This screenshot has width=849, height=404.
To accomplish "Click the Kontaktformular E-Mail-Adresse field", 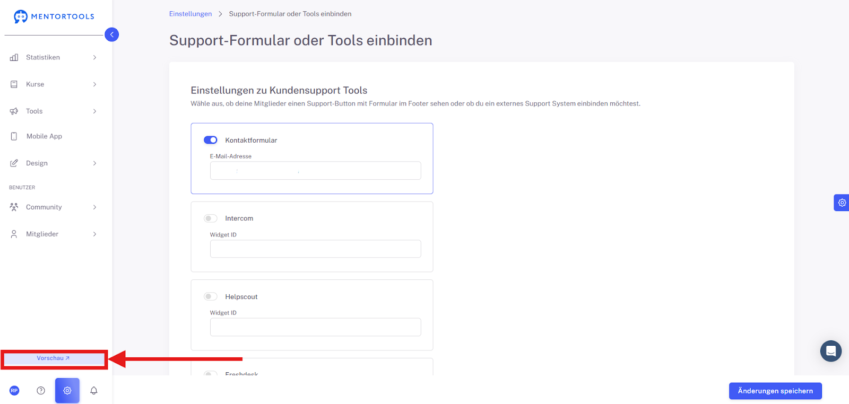I will click(x=316, y=171).
